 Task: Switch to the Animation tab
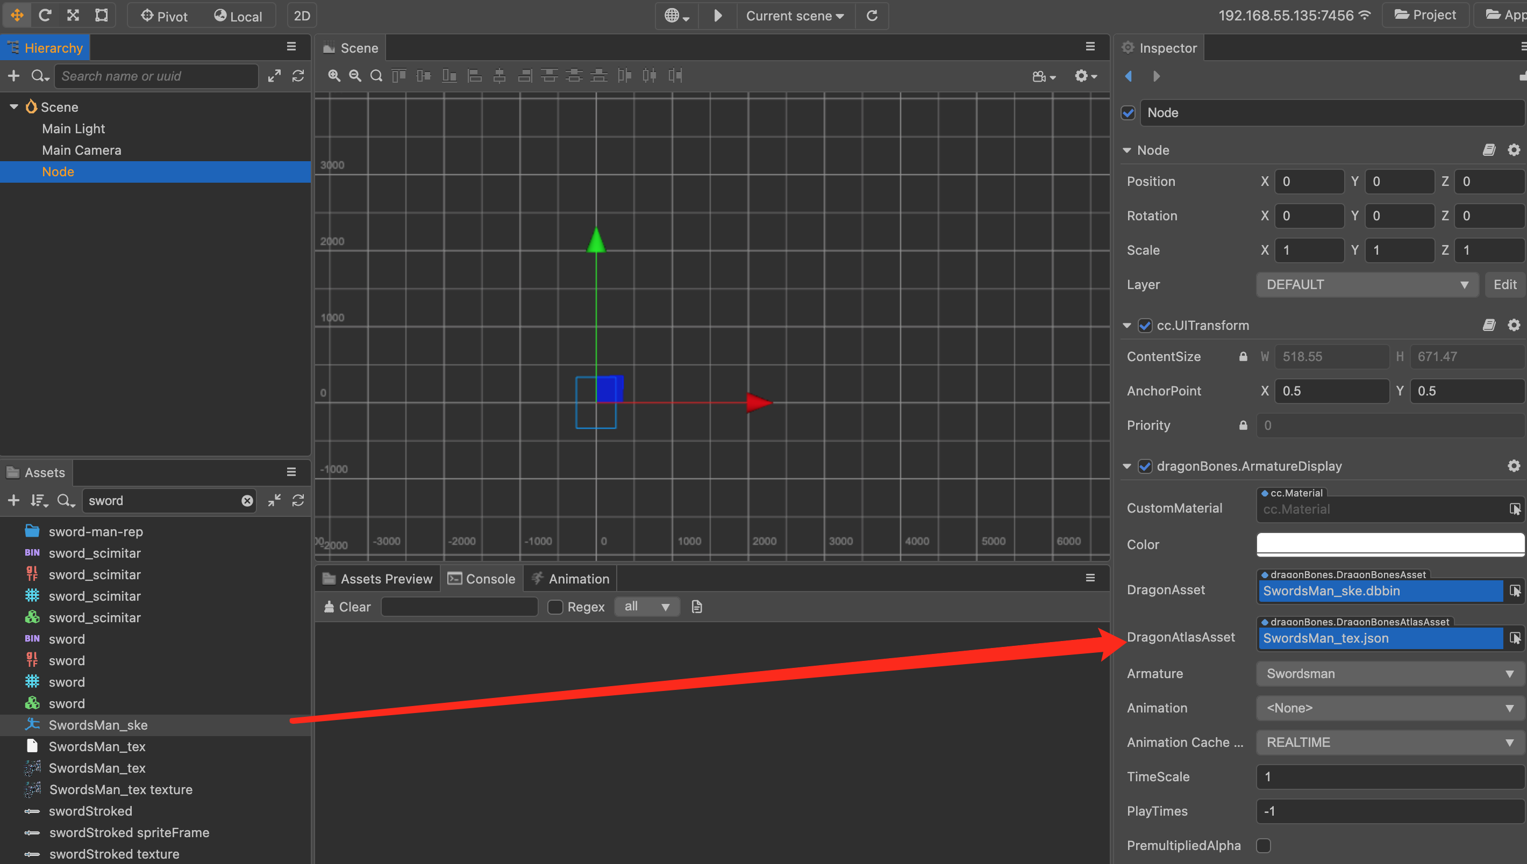click(577, 578)
